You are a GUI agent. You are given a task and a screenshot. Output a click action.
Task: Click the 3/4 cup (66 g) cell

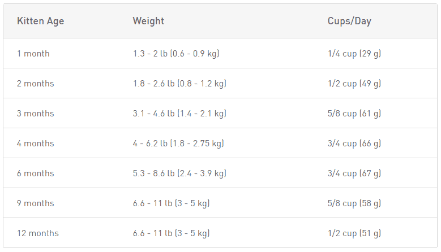coord(354,144)
